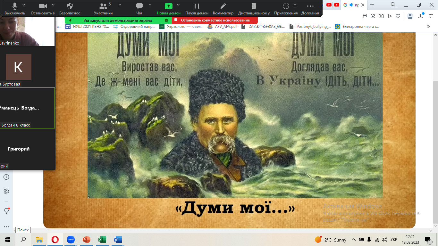Click Дистанционное управление mouse icon
The width and height of the screenshot is (438, 246).
[254, 9]
